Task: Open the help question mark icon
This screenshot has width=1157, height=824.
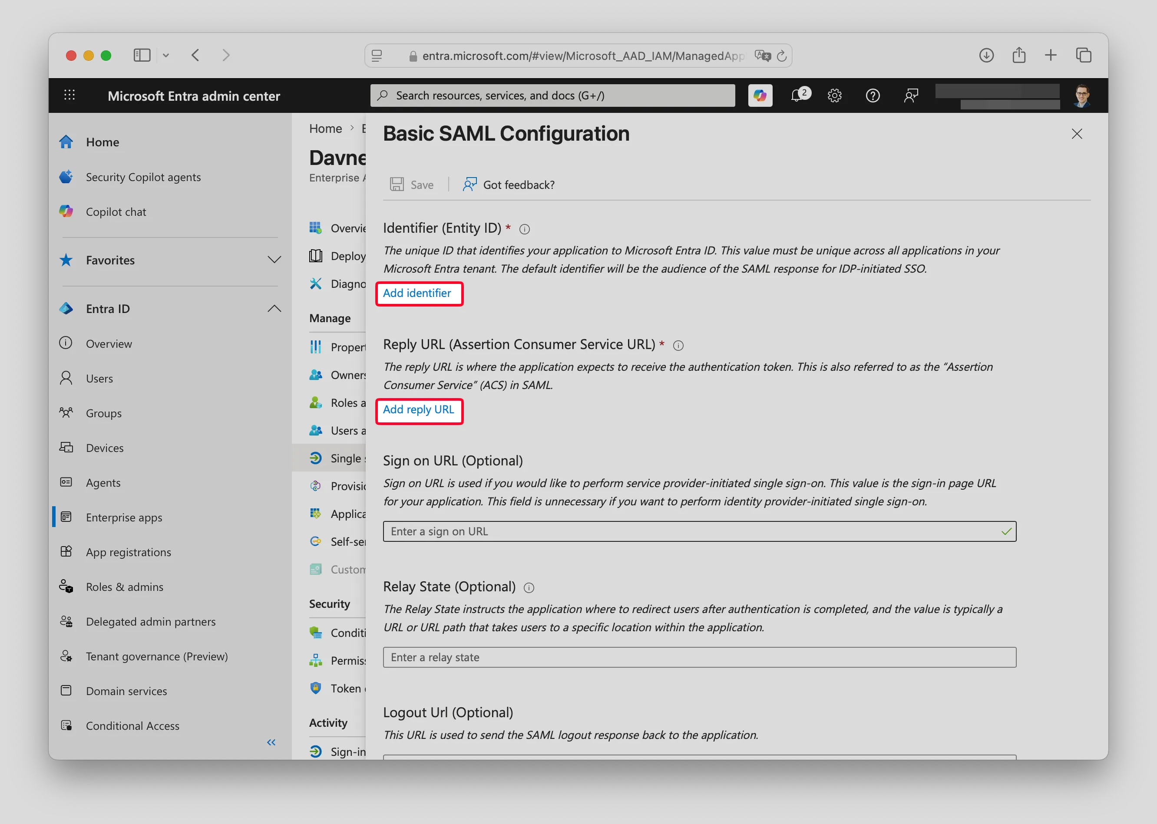Action: tap(873, 96)
